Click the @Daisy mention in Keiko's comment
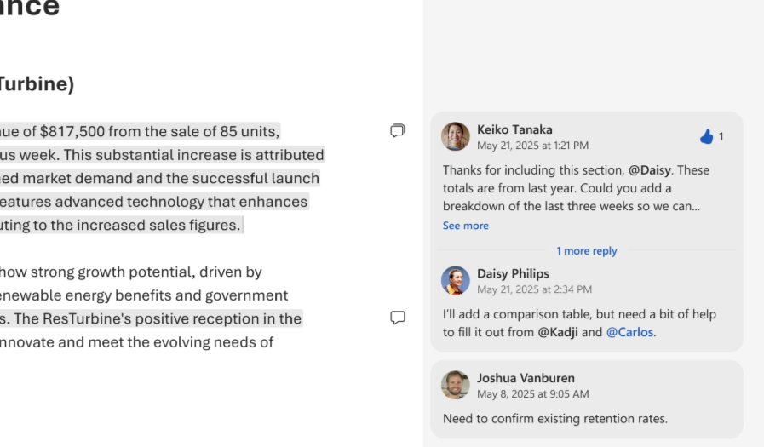Screen dimensions: 764x447 [650, 169]
